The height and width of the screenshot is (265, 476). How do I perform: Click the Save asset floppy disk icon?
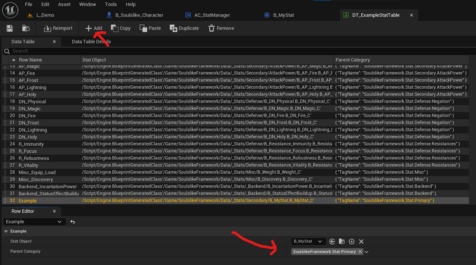coord(10,28)
